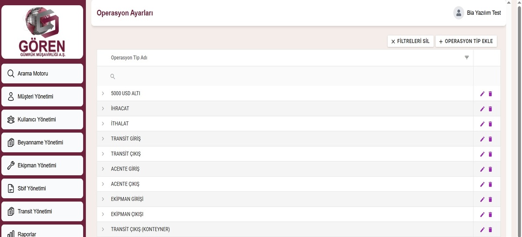Expand the 5000 USD ALTI row

[x=103, y=93]
